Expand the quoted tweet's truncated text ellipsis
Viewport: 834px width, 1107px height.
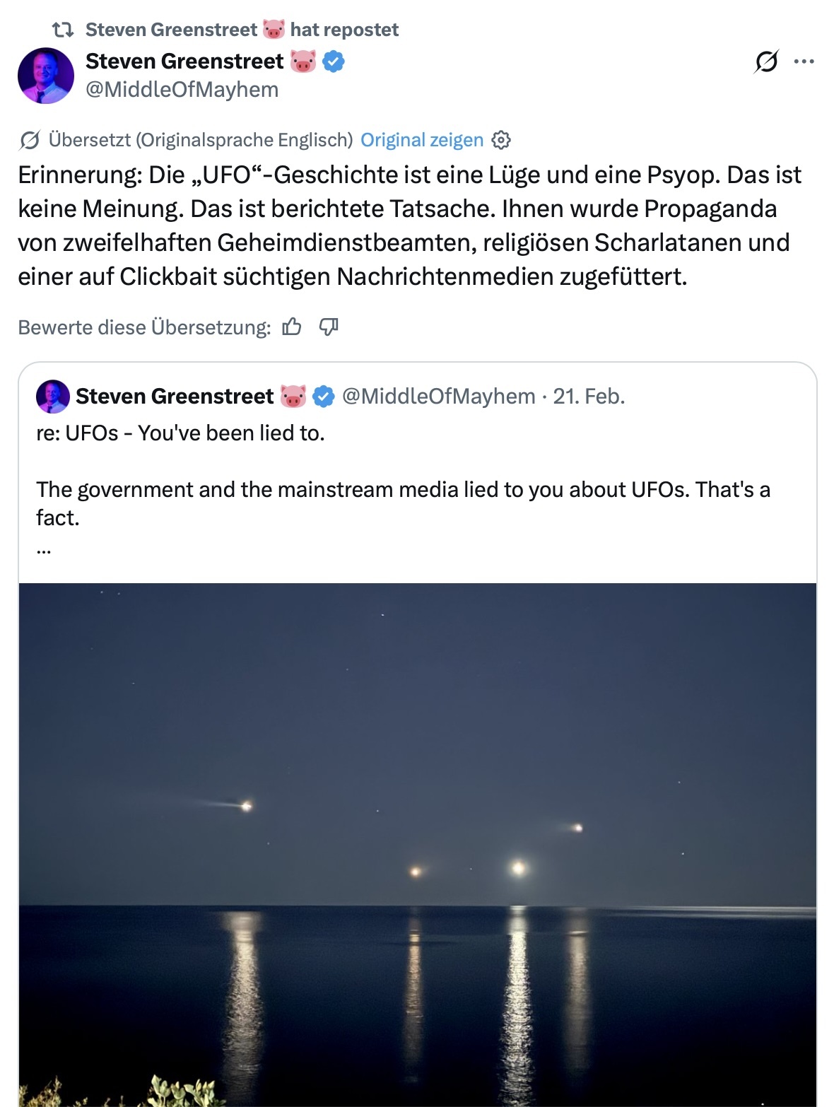44,548
